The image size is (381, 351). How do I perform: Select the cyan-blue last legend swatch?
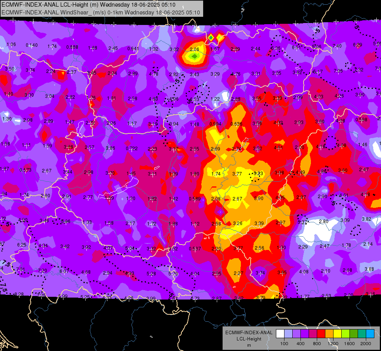[370, 333]
